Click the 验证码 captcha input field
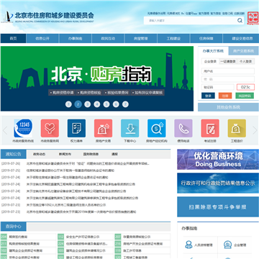This screenshot has height=259, width=259. tap(217, 87)
